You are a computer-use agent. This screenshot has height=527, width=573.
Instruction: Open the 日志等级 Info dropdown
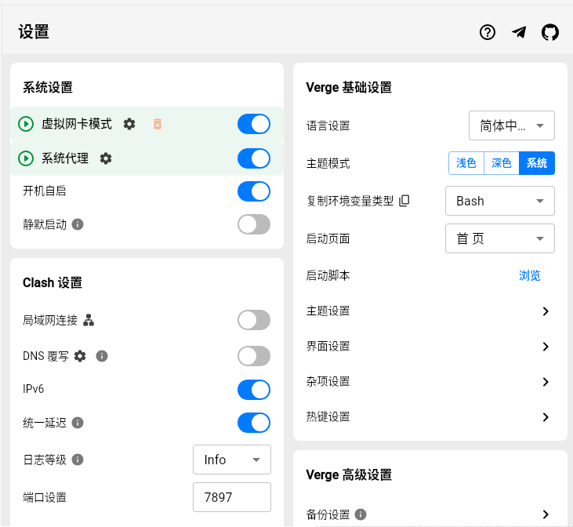pos(232,460)
